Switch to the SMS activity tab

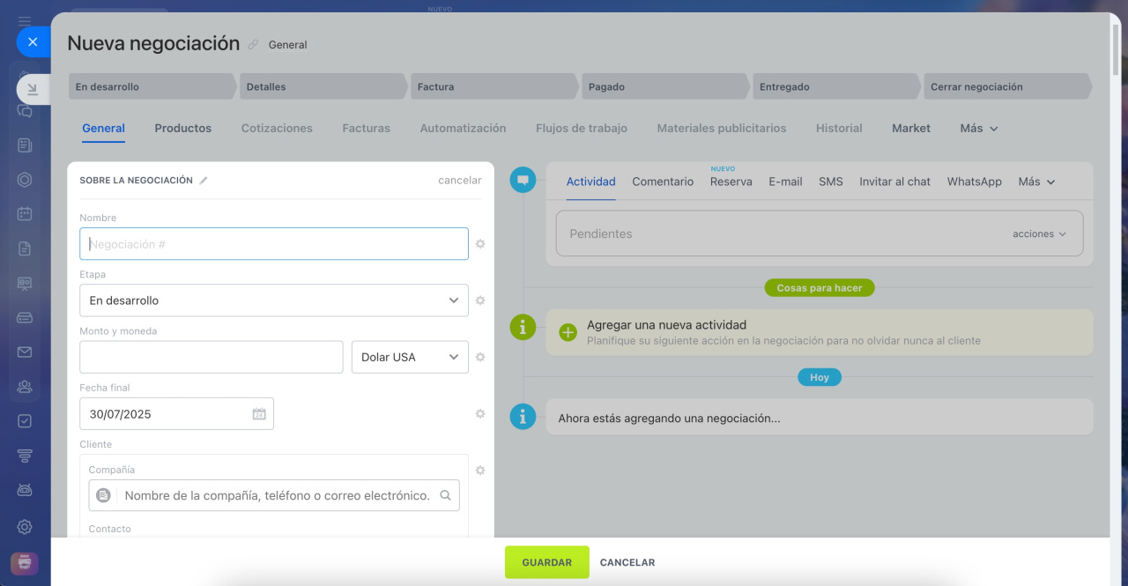point(831,182)
